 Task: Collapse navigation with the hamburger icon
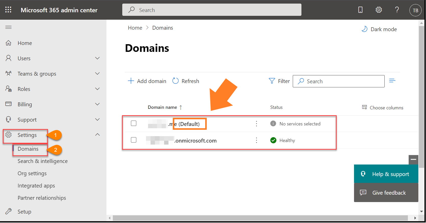(x=8, y=27)
